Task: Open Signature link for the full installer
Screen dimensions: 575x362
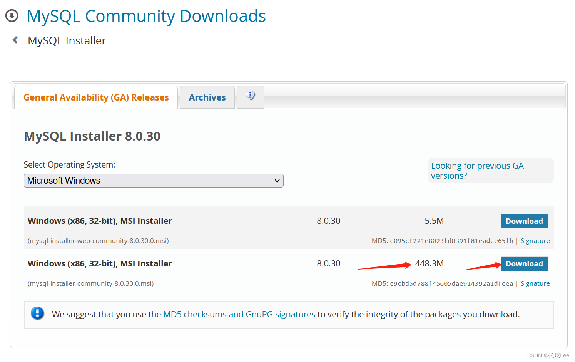Action: 535,283
